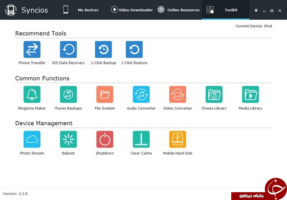287x200 pixels.
Task: Click the Reboot device icon
Action: [x=68, y=139]
